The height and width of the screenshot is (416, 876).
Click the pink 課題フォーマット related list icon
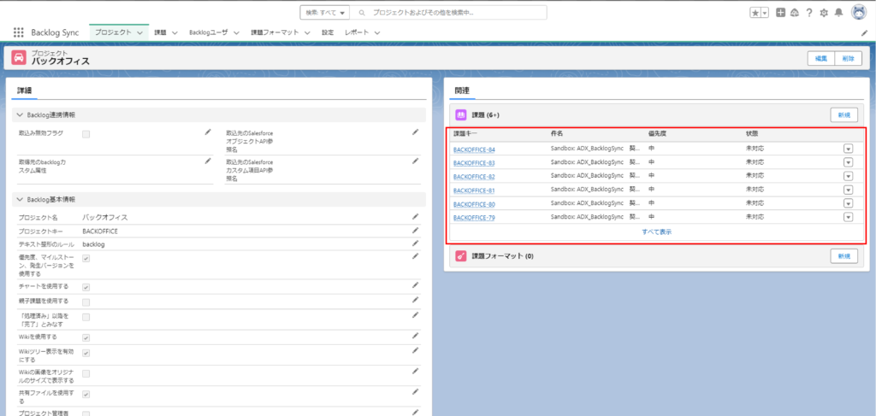(x=461, y=256)
